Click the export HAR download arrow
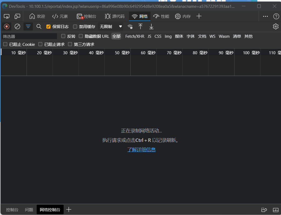Viewport: 281px width, 215px height. pyautogui.click(x=151, y=26)
